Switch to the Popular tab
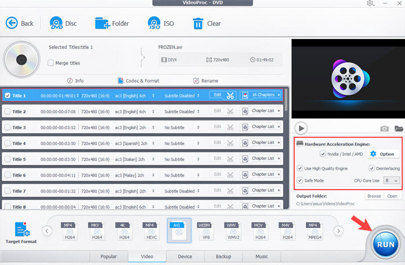This screenshot has width=405, height=265. tap(109, 257)
